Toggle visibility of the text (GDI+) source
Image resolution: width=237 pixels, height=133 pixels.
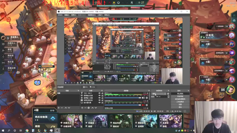tap(100, 93)
